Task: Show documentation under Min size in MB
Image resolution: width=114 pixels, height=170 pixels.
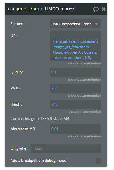Action: tap(84, 136)
